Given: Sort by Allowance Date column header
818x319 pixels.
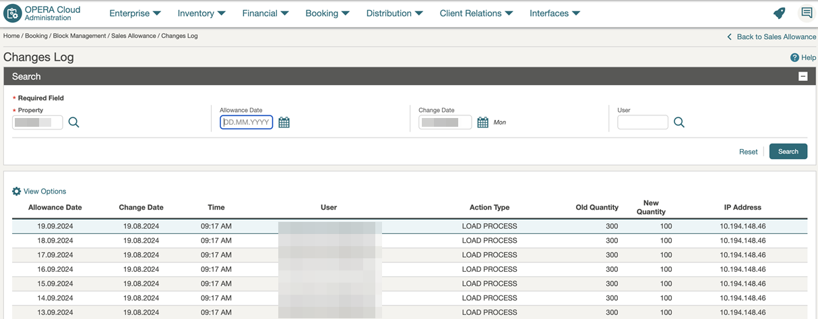Looking at the screenshot, I should tap(55, 207).
